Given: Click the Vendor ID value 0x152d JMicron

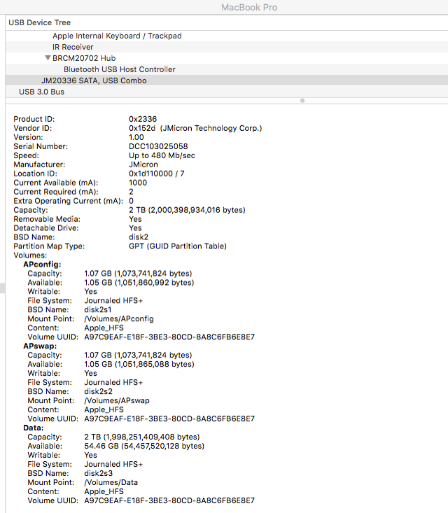Looking at the screenshot, I should (x=195, y=128).
